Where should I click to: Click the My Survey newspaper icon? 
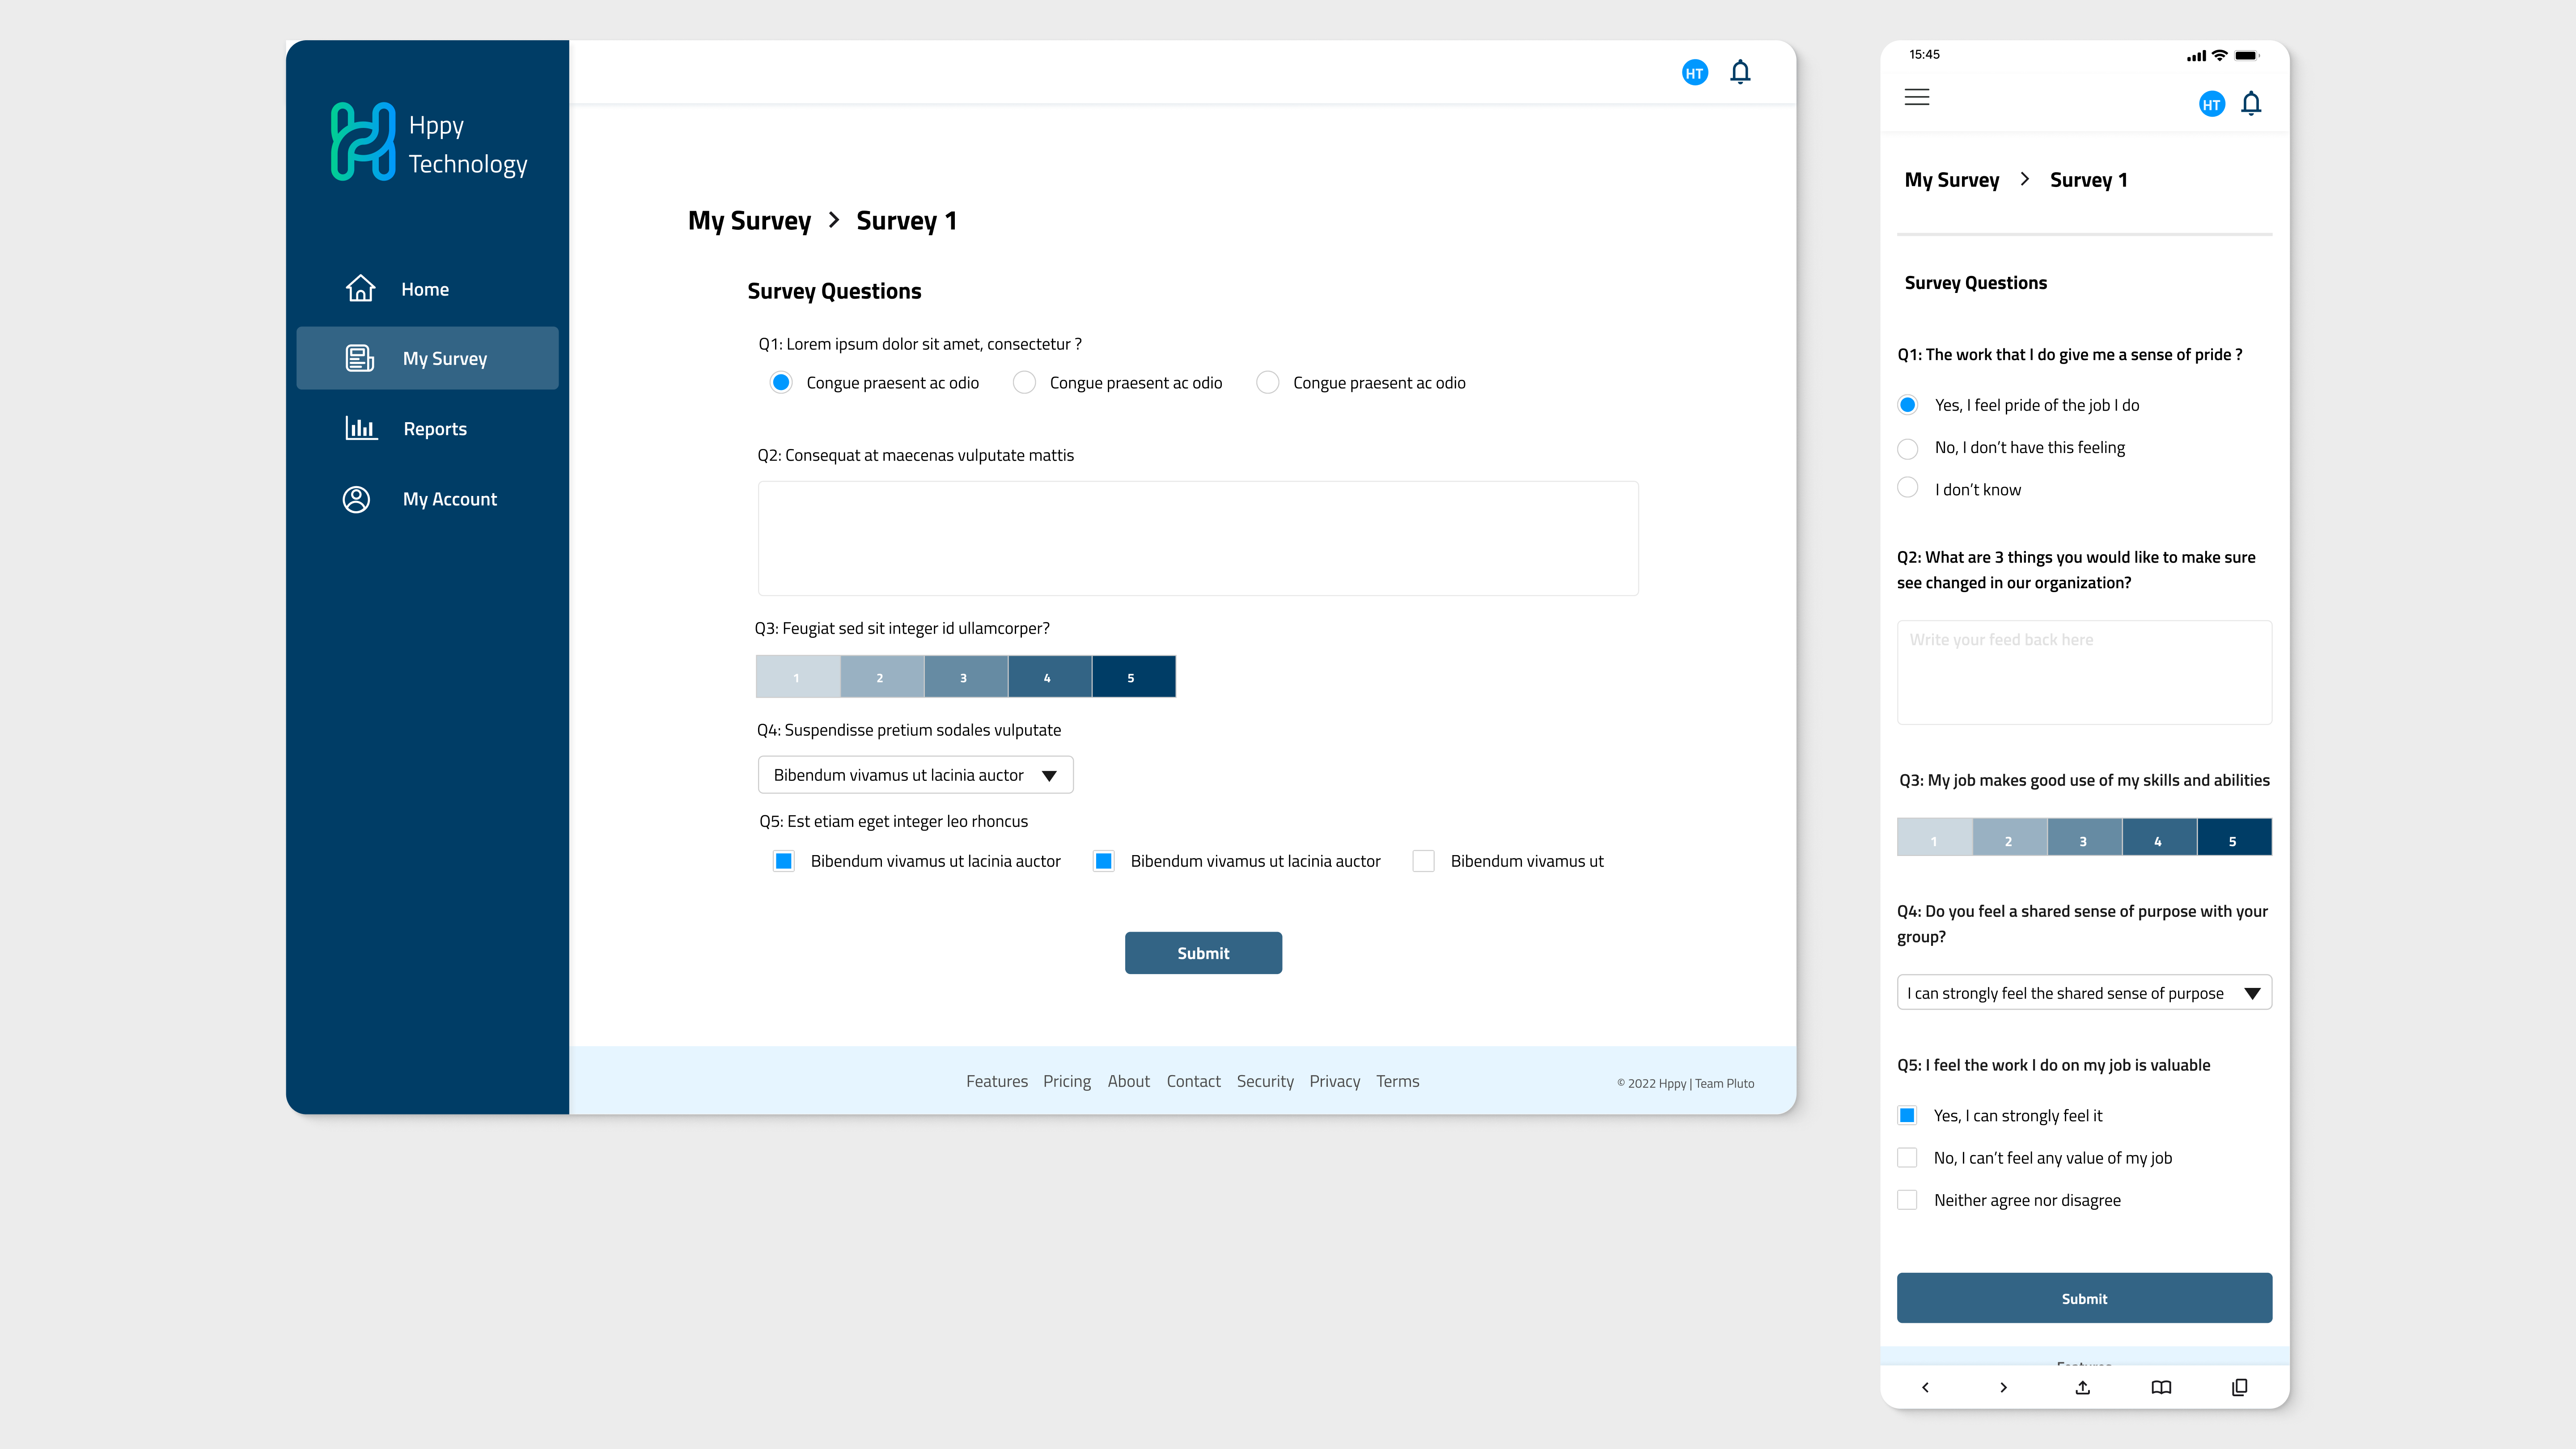359,358
